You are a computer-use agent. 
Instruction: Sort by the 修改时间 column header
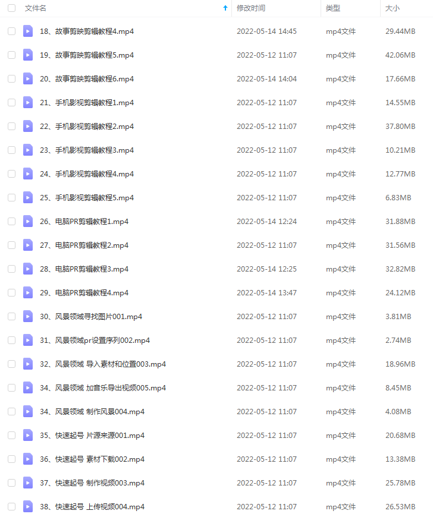[251, 8]
